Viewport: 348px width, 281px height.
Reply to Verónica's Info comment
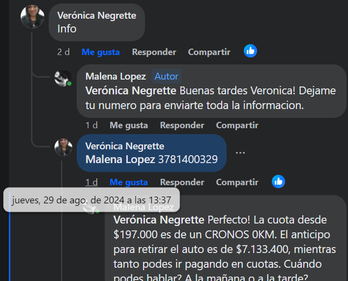[154, 52]
